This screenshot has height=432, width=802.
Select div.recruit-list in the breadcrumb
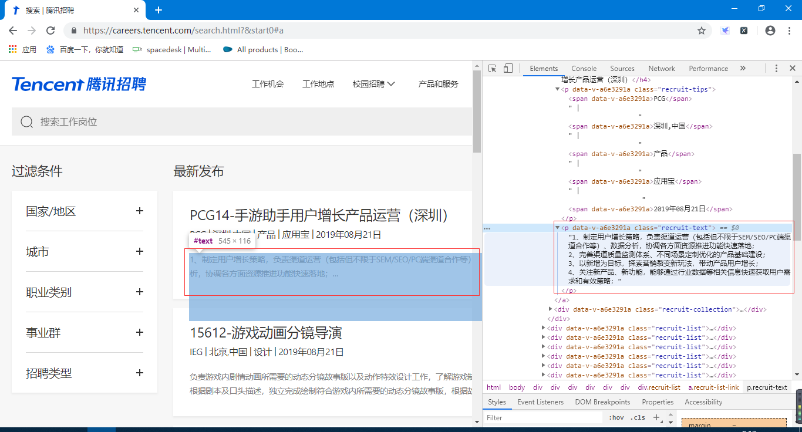(x=659, y=387)
